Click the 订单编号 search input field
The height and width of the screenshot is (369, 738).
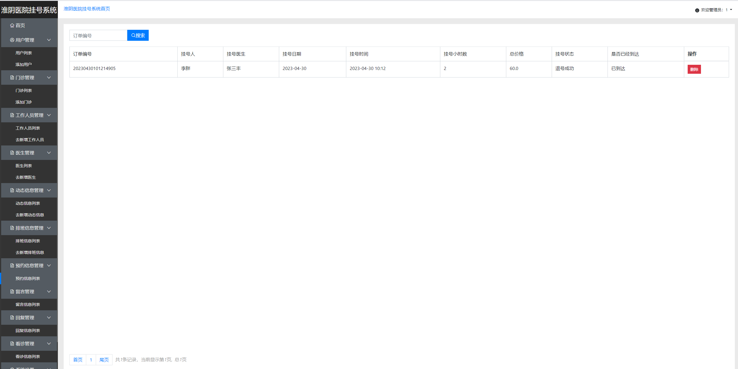coord(98,36)
